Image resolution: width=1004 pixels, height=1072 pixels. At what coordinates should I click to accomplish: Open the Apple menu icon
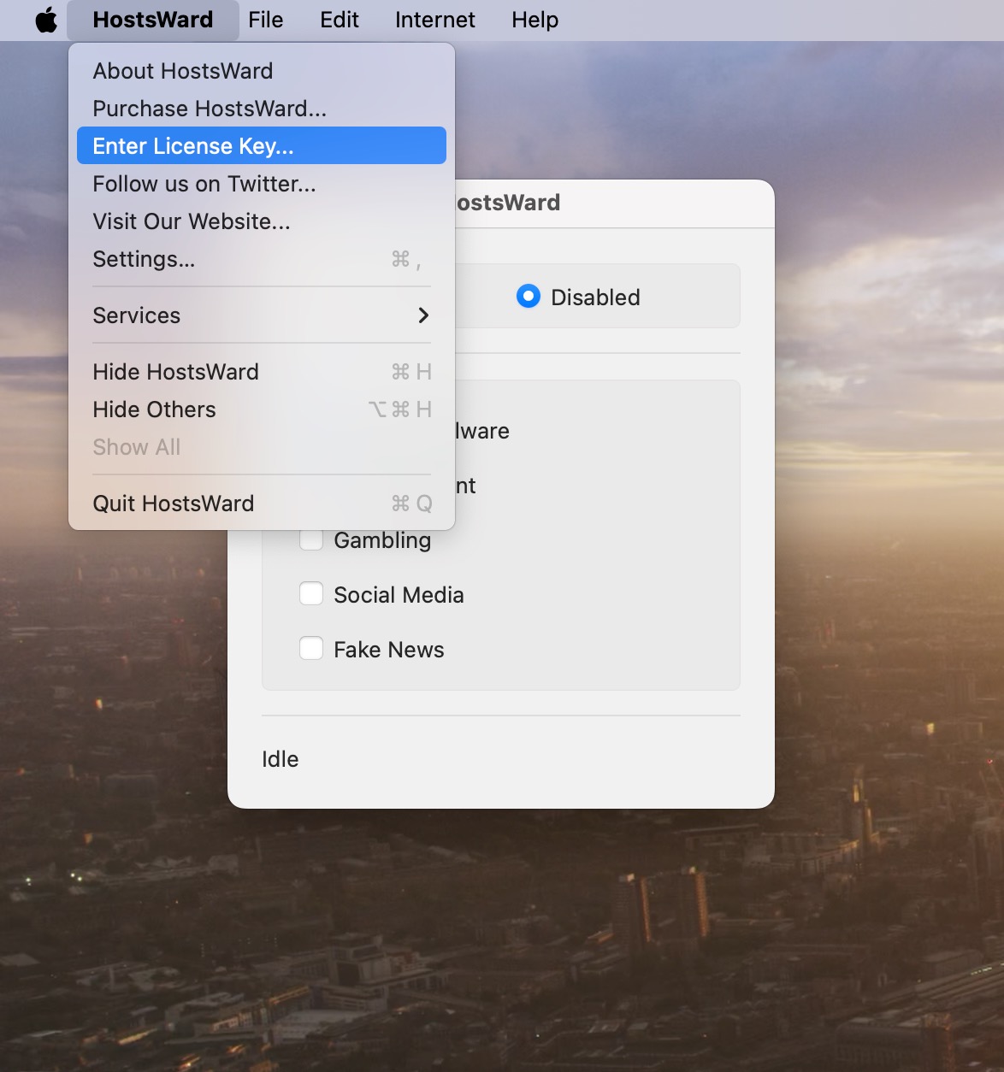[x=46, y=20]
